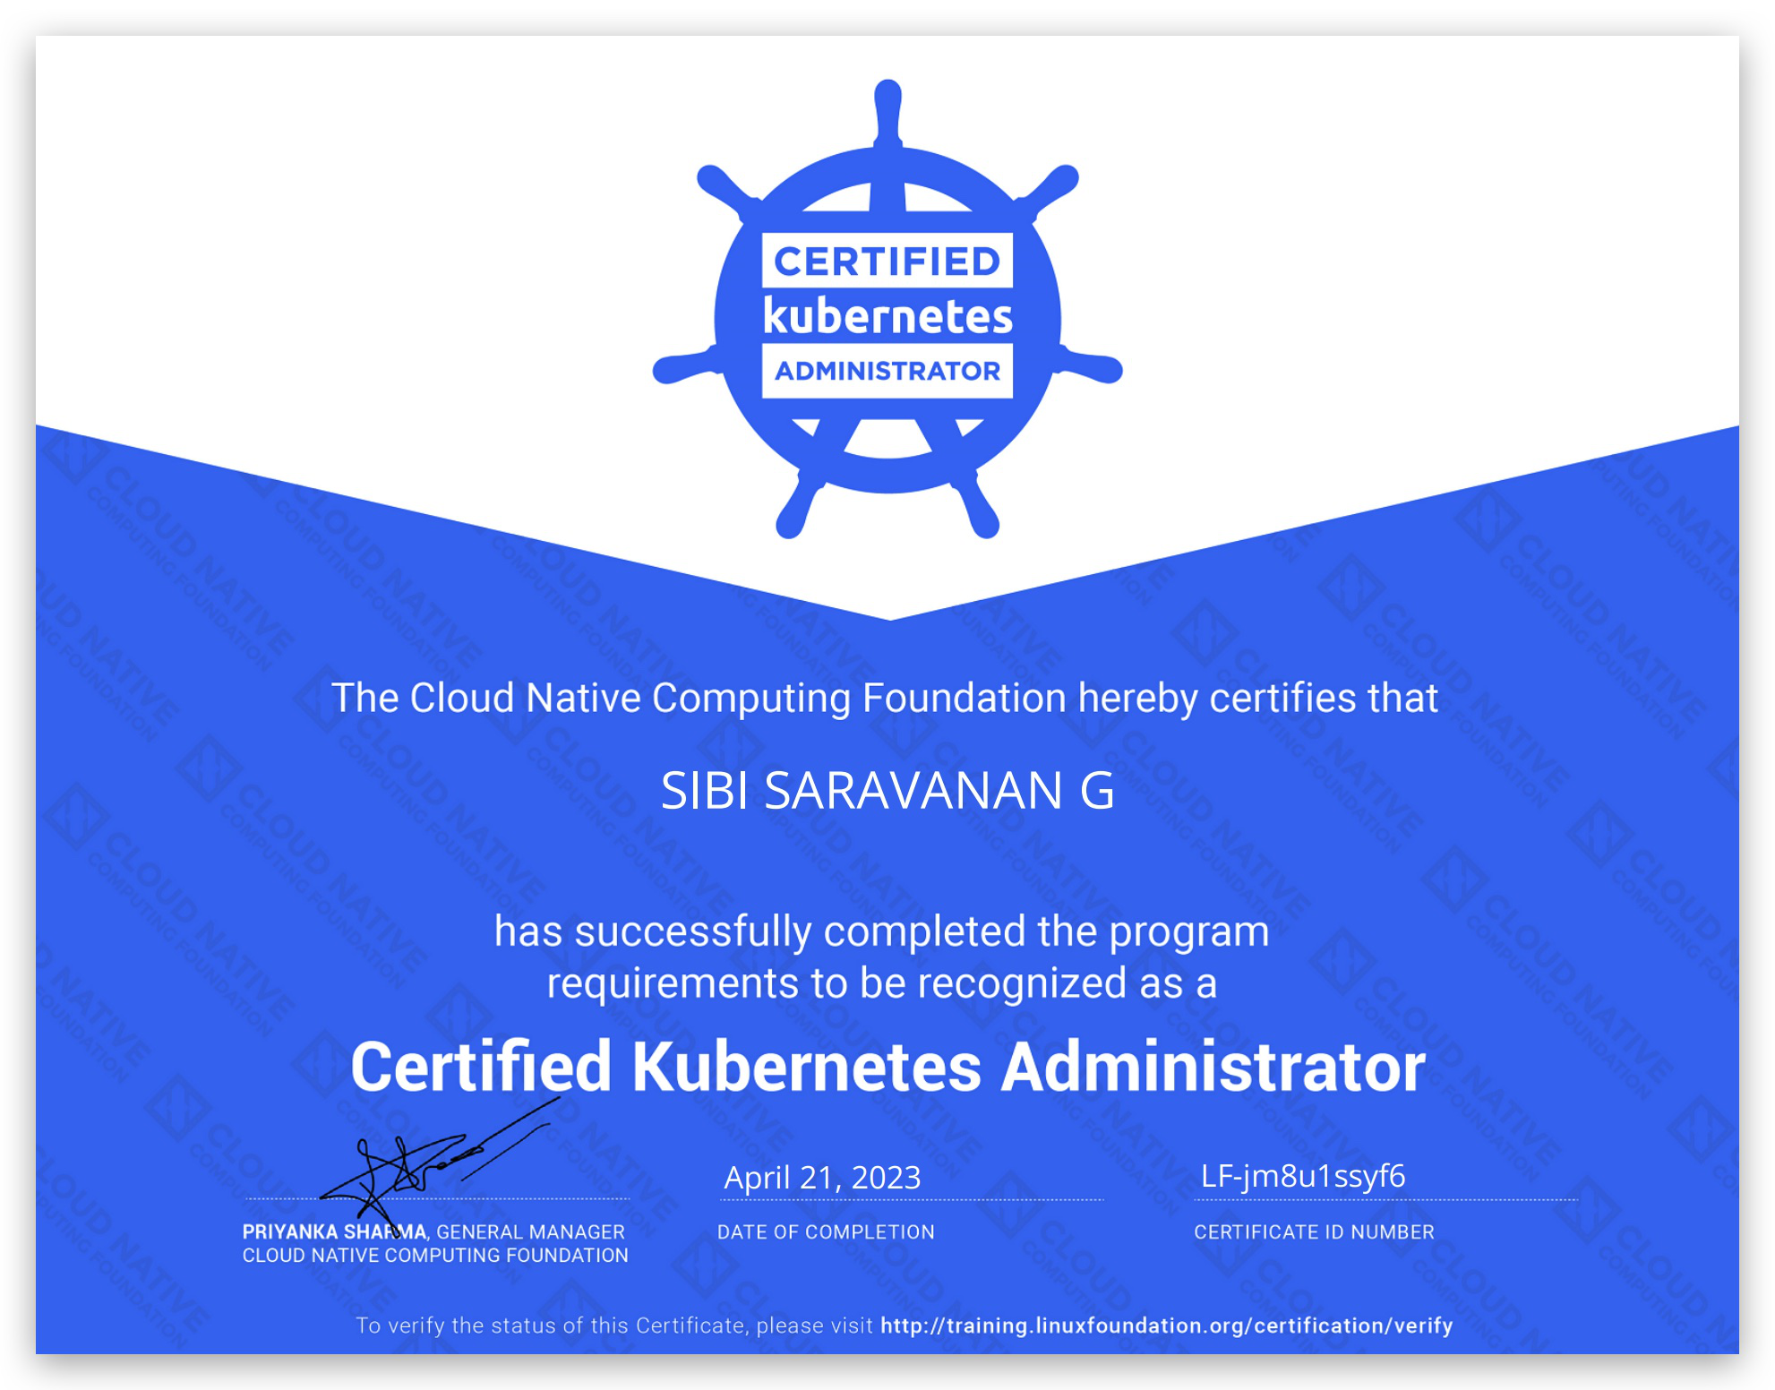Screen dimensions: 1775x1390
Task: Click the 'CERTIFICATE ID NUMBER' label
Action: (x=1314, y=1231)
